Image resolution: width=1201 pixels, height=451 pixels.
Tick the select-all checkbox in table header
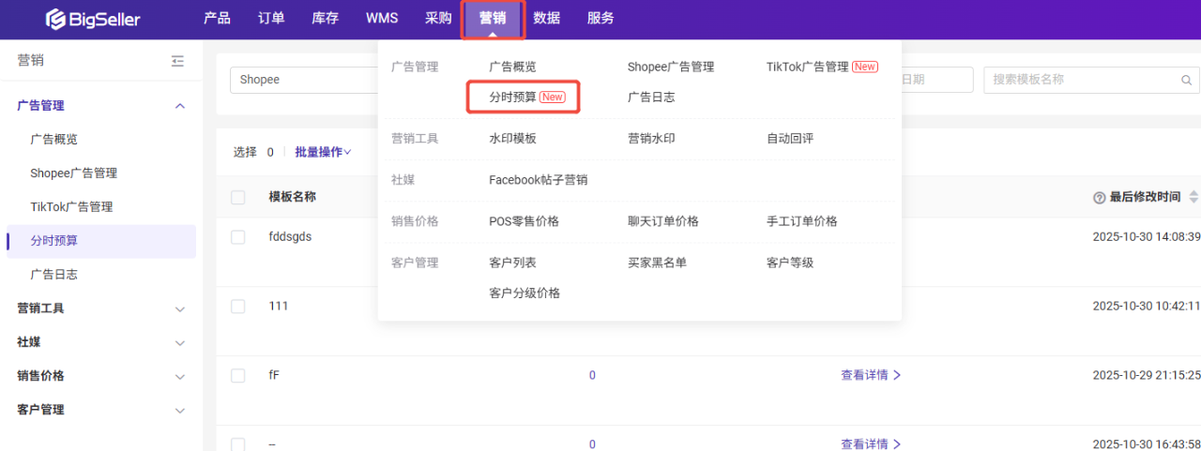(238, 197)
